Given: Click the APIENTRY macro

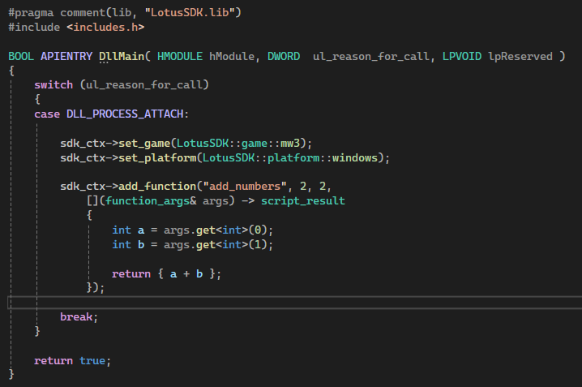Looking at the screenshot, I should [x=66, y=57].
